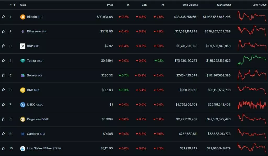Click the XRP white logo icon
Image resolution: width=268 pixels, height=156 pixels.
click(23, 46)
